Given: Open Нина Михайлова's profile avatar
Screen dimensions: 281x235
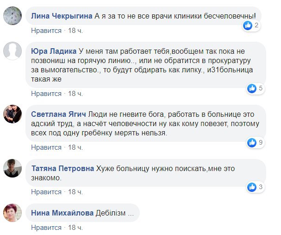Looking at the screenshot, I should point(12,213).
